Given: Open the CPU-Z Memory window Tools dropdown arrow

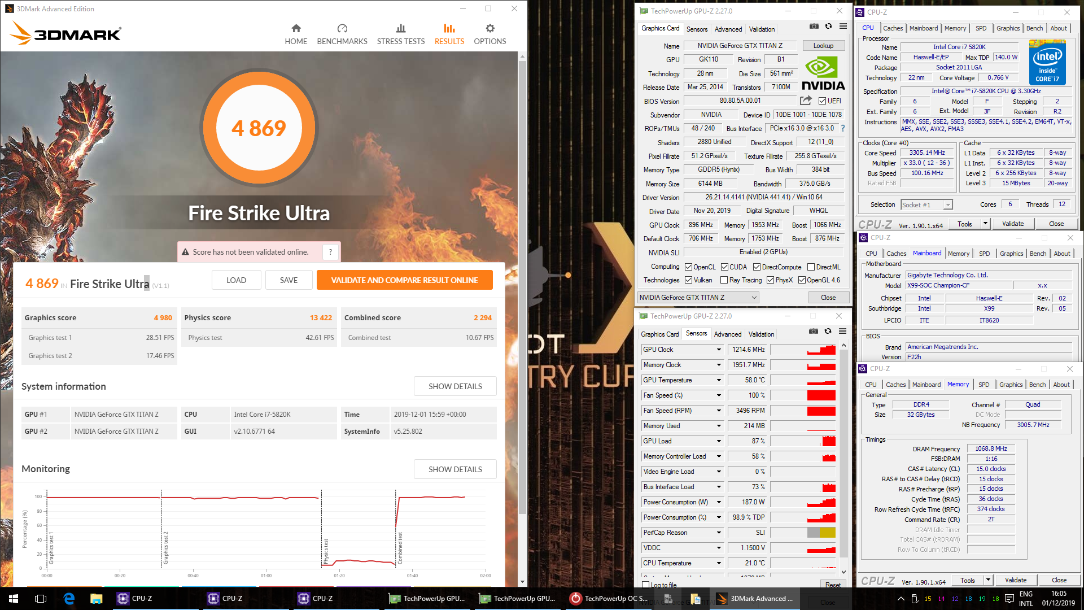Looking at the screenshot, I should click(988, 580).
